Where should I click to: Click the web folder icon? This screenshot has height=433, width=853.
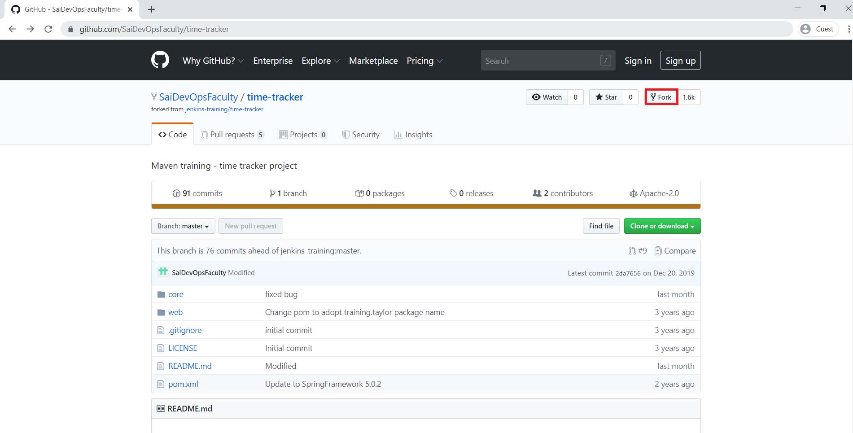(161, 312)
